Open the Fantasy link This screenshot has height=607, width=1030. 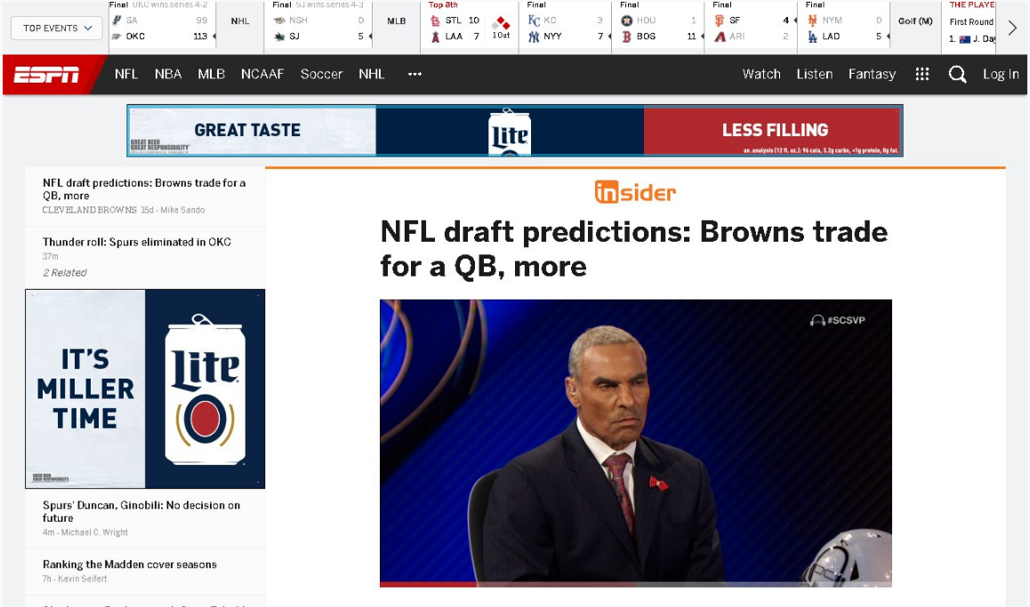[x=872, y=75]
